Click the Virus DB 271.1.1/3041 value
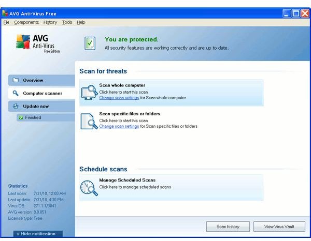This screenshot has width=311, height=241. coord(45,206)
